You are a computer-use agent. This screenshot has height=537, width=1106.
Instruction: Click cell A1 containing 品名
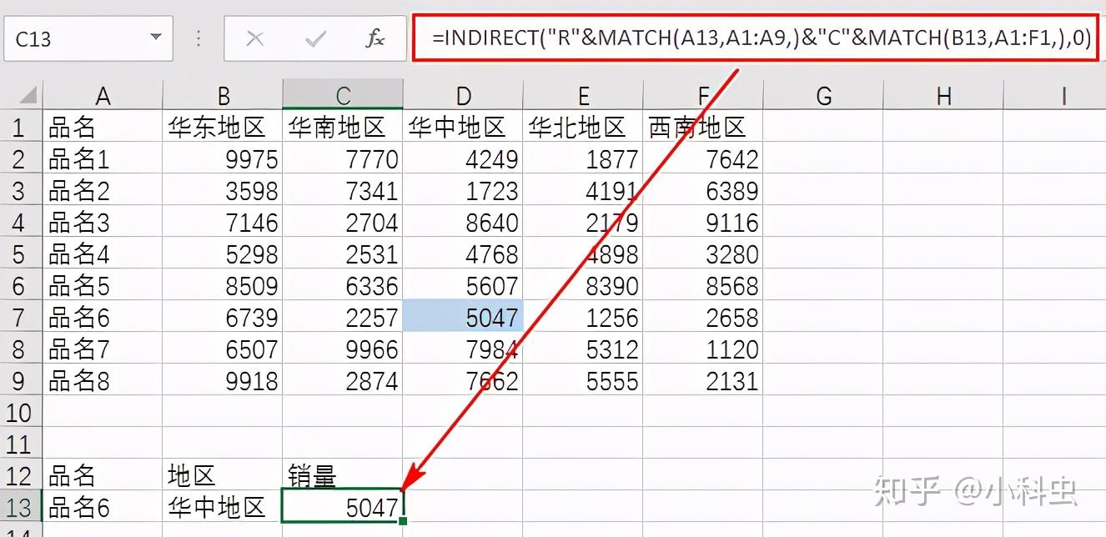pyautogui.click(x=103, y=127)
